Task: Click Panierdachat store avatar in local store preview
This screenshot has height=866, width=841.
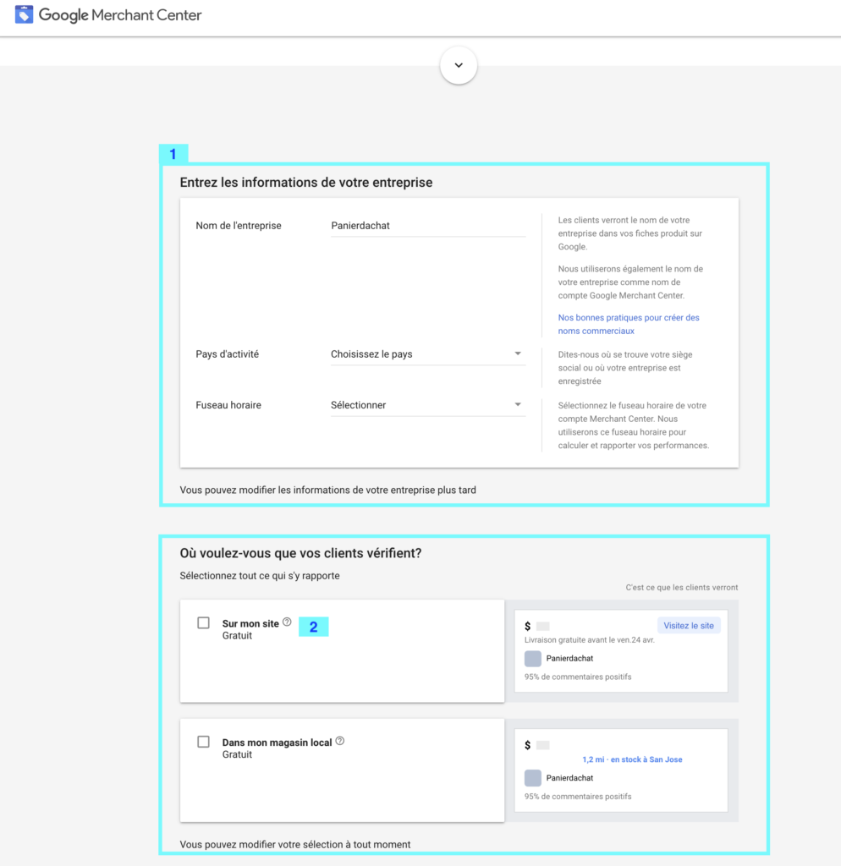Action: tap(532, 777)
